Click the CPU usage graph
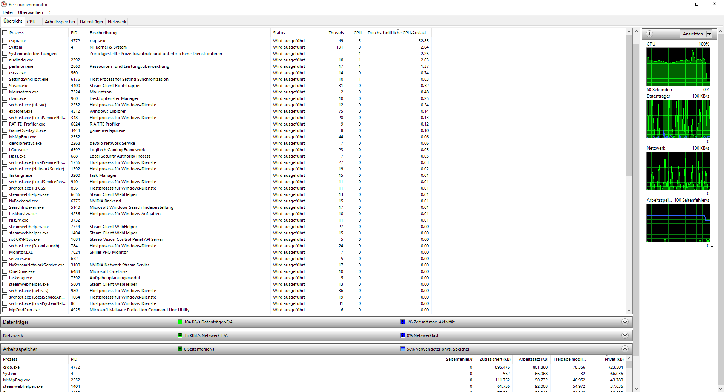Screen dimensions: 724x392 [x=678, y=67]
